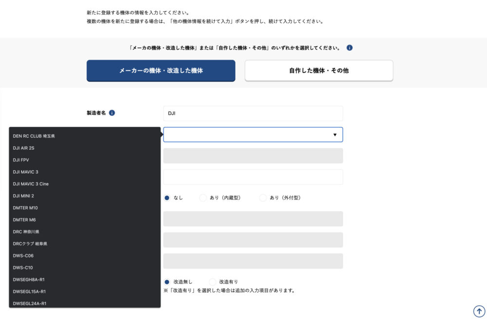487x319 pixels.
Task: Select the 改造無し radio button
Action: (167, 282)
